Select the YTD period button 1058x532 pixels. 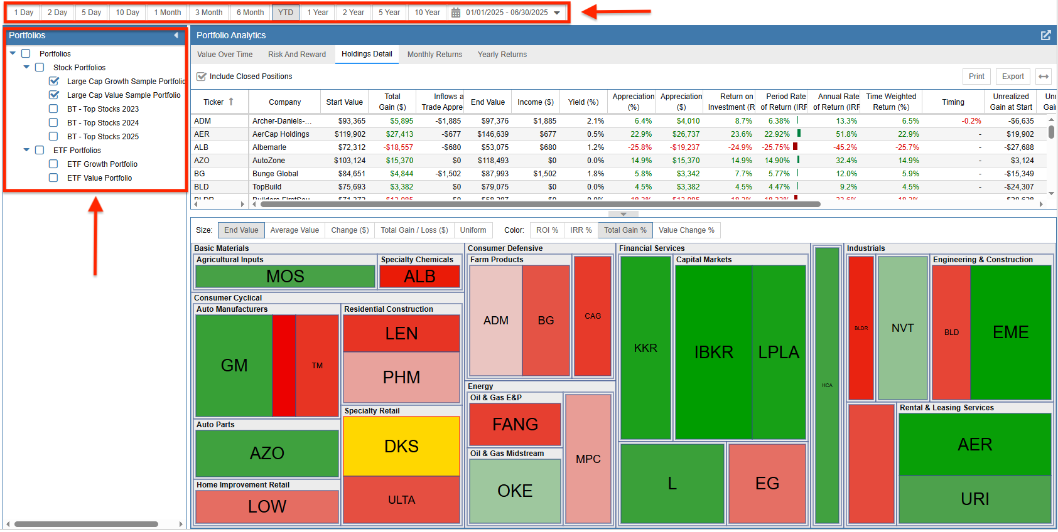pos(286,13)
